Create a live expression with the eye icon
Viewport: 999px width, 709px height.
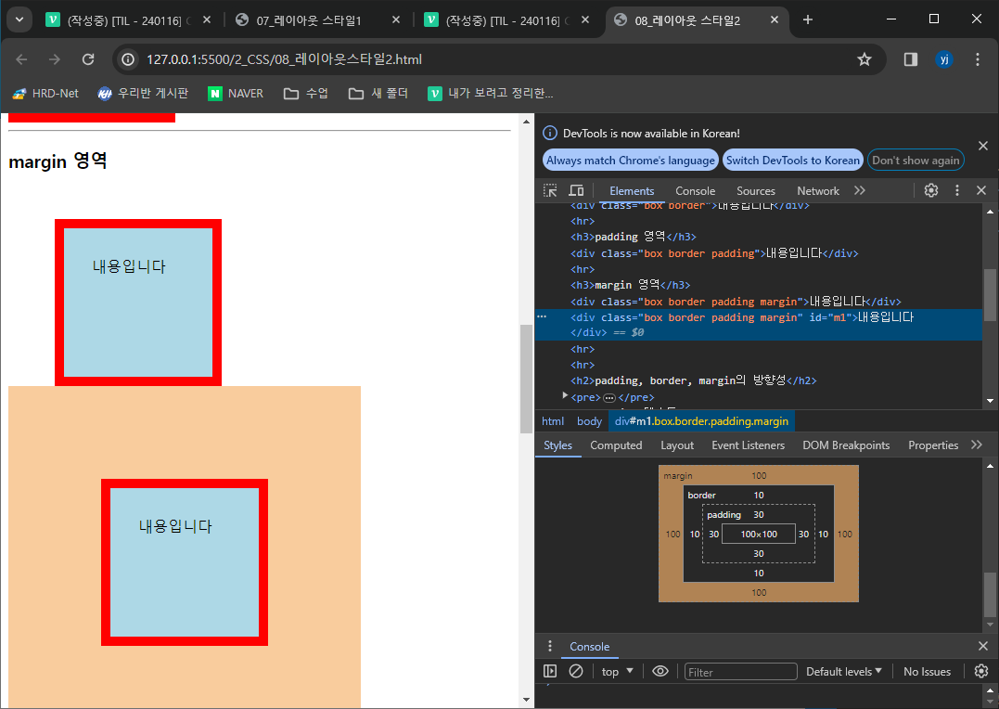click(x=660, y=671)
